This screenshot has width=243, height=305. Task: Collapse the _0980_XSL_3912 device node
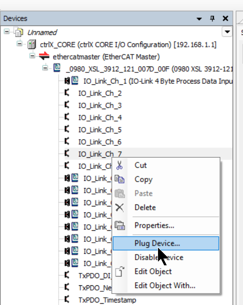45,68
